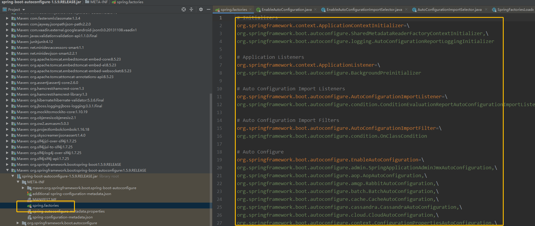The width and height of the screenshot is (535, 226).
Task: Close the AutoConfigurationImportSelector.java tab
Action: pos(486,9)
